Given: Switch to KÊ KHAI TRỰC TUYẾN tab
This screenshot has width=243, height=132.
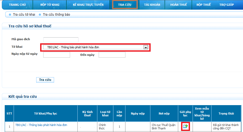Looking at the screenshot, I should coord(88,5).
